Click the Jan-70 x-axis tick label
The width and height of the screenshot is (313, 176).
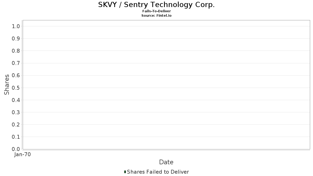(x=23, y=155)
